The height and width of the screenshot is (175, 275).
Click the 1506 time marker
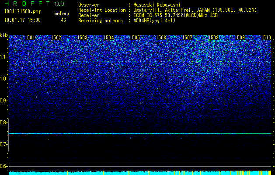click(x=161, y=38)
